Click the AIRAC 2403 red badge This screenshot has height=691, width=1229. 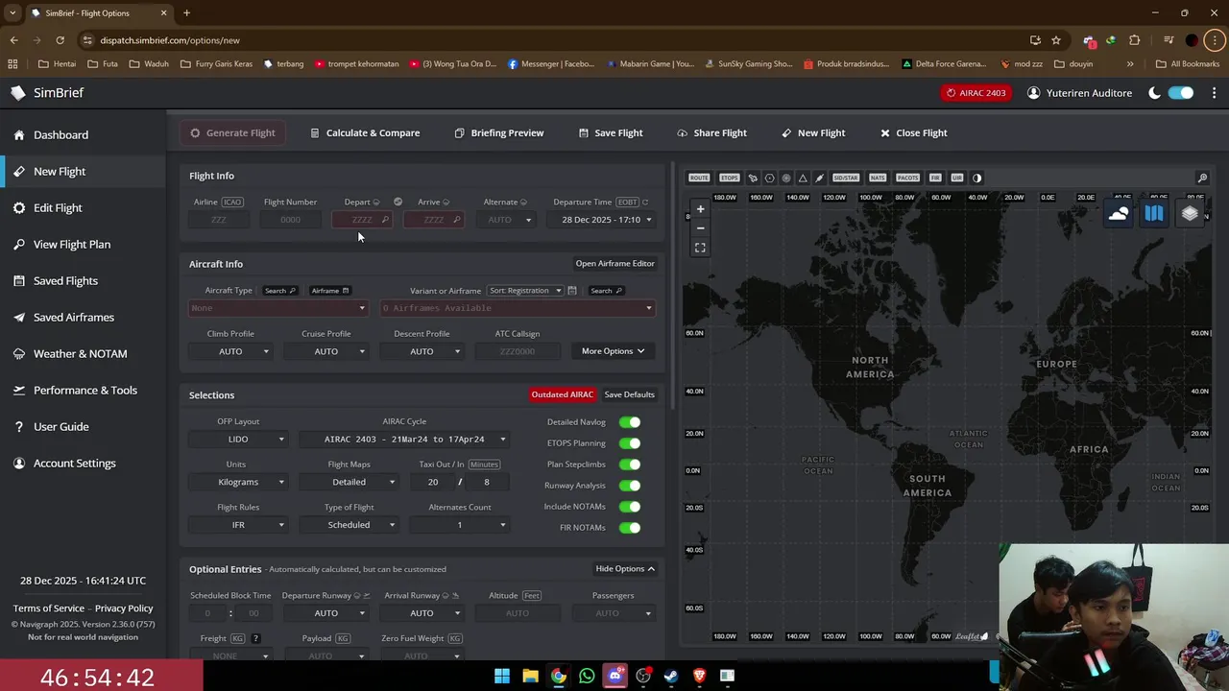(976, 93)
